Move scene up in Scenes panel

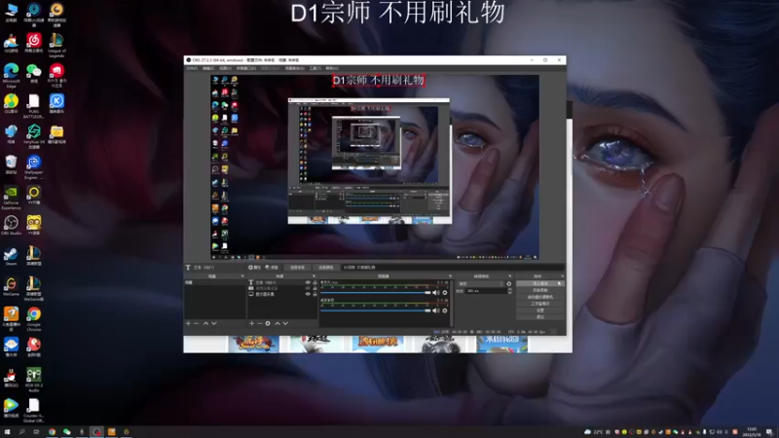[205, 324]
